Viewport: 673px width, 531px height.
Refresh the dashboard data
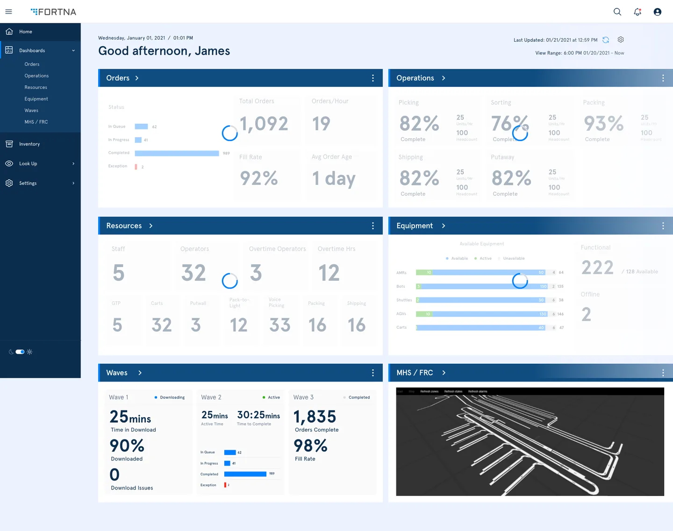pyautogui.click(x=606, y=40)
